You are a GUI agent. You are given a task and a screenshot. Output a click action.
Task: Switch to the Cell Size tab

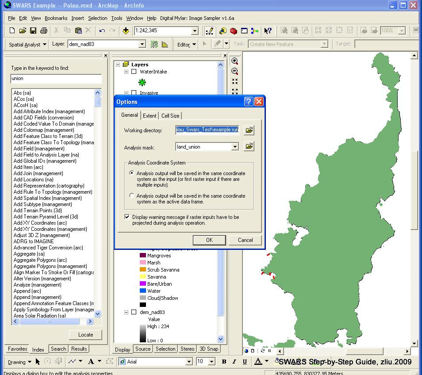pos(170,116)
